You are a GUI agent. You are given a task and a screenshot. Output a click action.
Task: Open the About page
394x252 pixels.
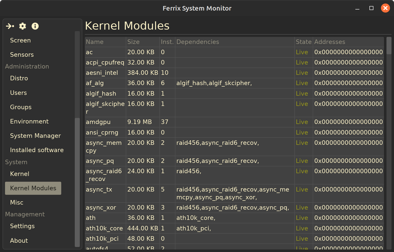click(19, 241)
